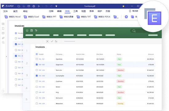
Task: Open the attachments paperclip panel
Action: tap(3, 38)
